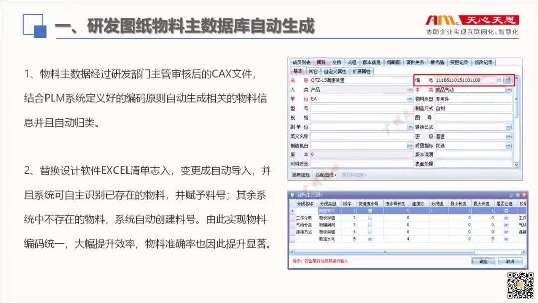
Task: Select the 扩展属性 sub-tab
Action: point(362,71)
